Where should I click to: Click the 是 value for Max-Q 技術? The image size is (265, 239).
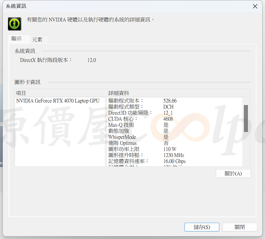pyautogui.click(x=166, y=125)
